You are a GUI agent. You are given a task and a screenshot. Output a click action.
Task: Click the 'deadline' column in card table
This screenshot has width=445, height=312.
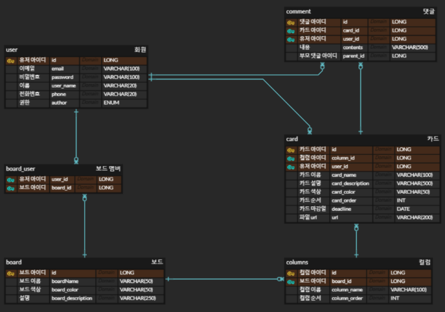(x=341, y=209)
